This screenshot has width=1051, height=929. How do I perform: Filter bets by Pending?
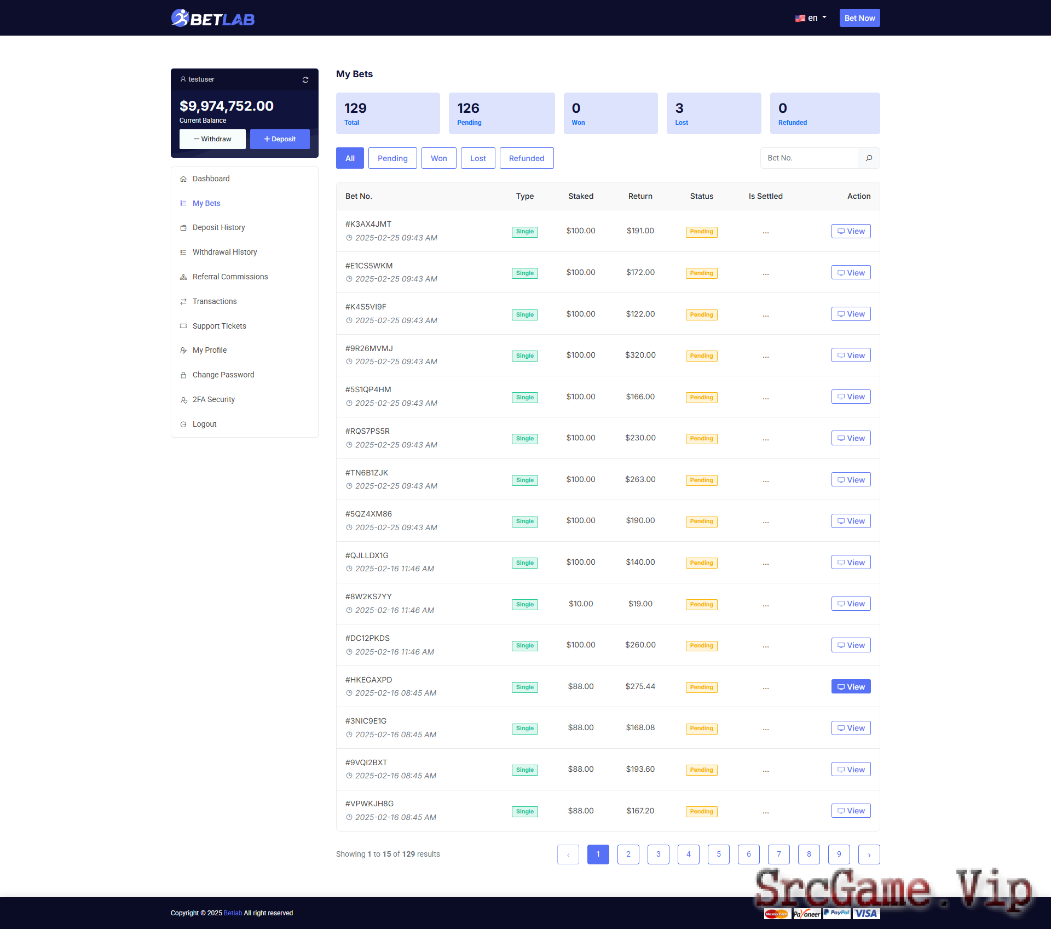click(392, 158)
